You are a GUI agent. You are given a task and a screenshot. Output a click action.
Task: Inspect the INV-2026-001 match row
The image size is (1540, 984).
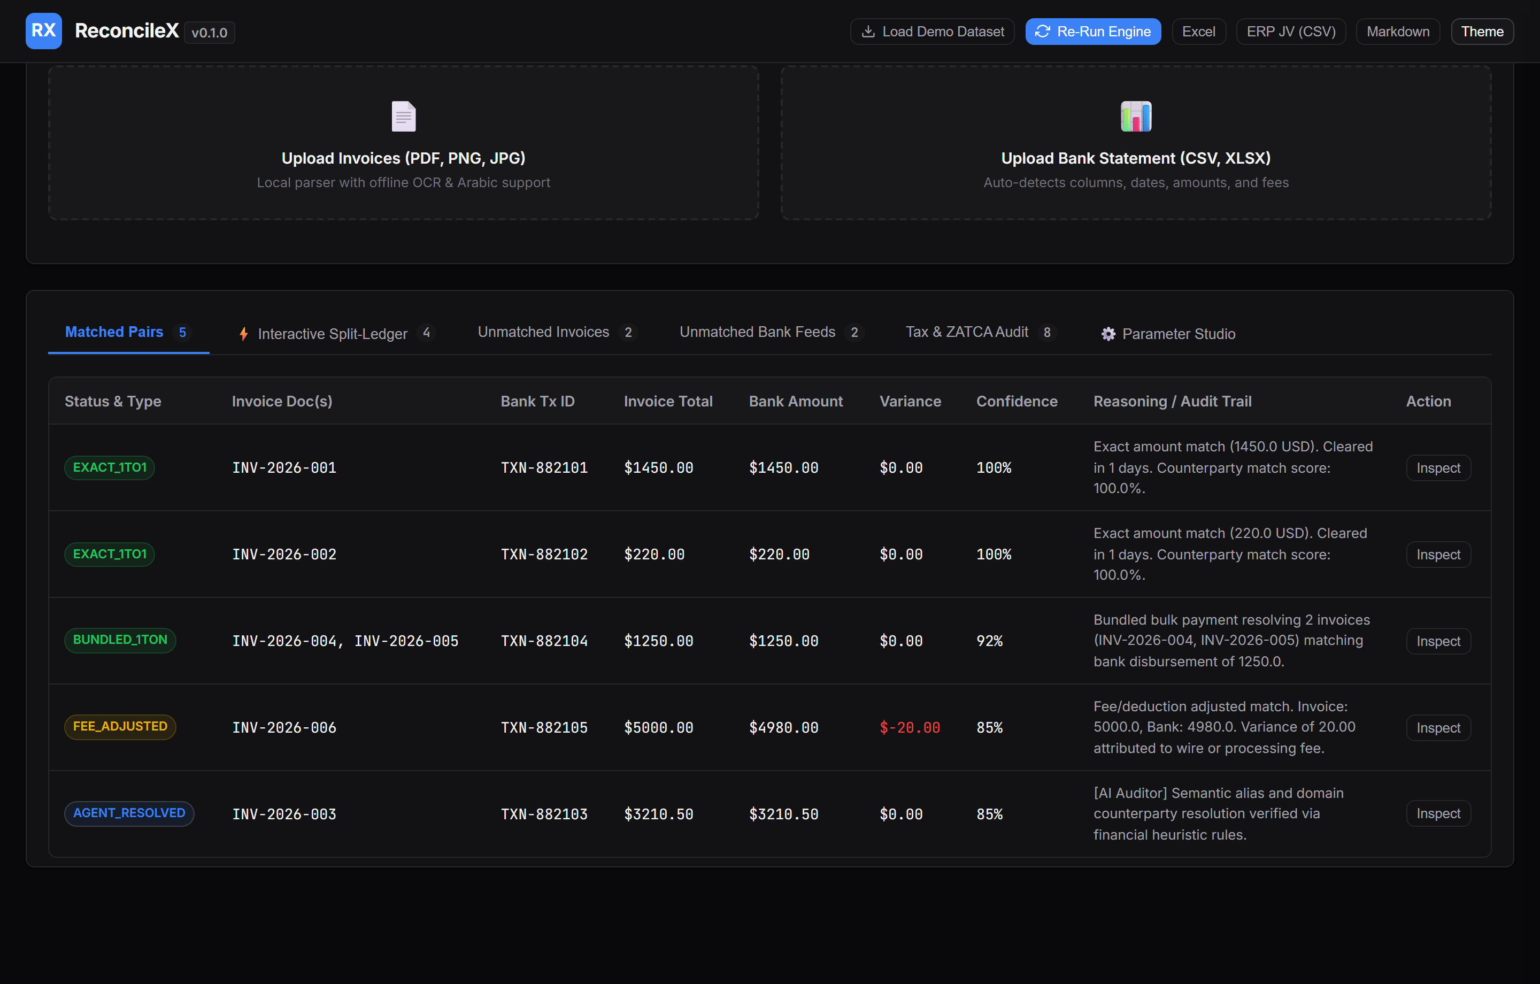1438,468
